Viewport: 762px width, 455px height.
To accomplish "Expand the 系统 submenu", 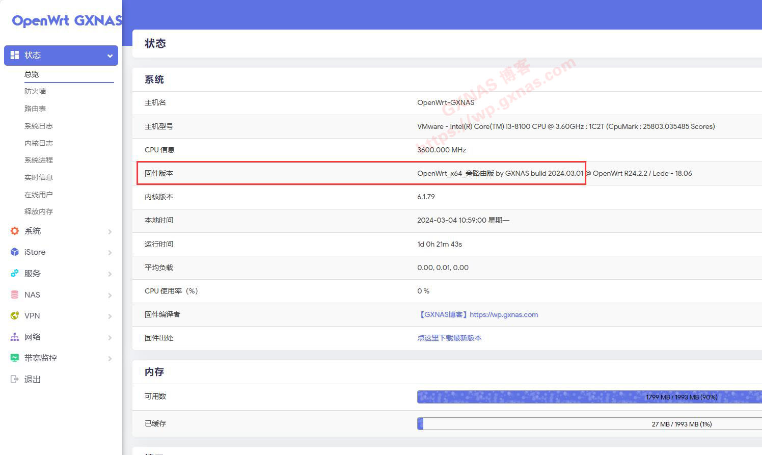I will point(110,231).
